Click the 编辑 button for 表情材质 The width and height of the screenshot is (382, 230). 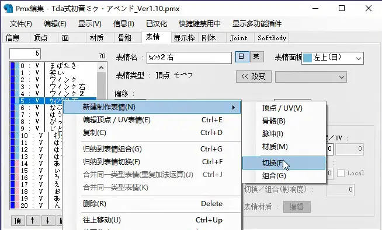tap(297, 207)
